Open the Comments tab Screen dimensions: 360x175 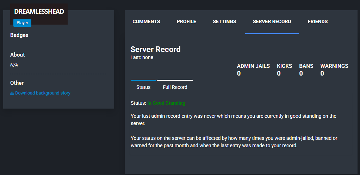(x=146, y=21)
